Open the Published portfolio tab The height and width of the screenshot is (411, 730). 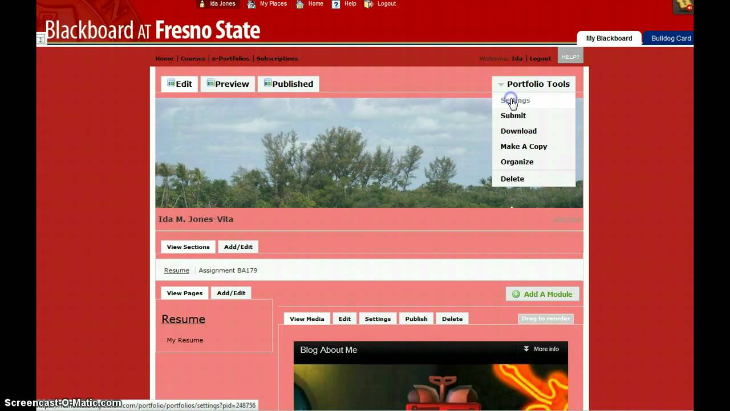[x=288, y=84]
